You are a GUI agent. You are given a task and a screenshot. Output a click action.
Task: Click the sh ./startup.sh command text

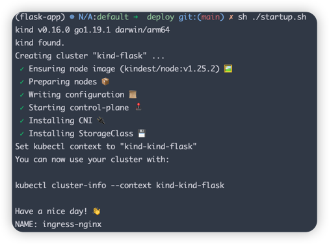(x=272, y=17)
